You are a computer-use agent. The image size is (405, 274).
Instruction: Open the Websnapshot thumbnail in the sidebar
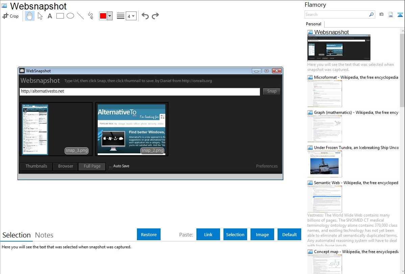(339, 48)
